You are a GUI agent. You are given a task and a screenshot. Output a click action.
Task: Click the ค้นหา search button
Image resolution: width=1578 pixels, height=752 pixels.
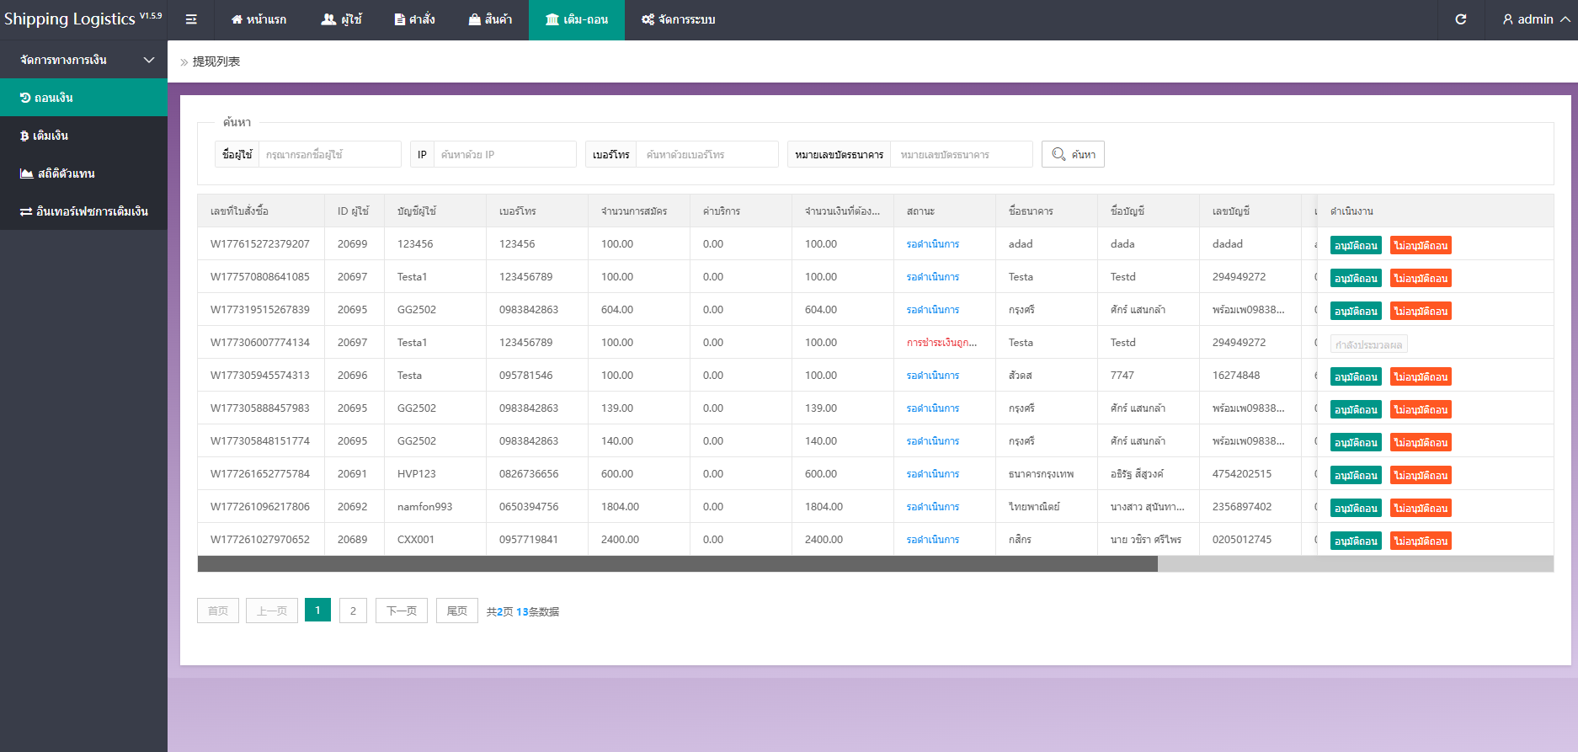1073,154
